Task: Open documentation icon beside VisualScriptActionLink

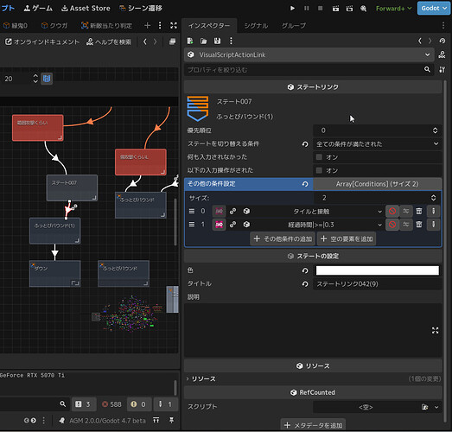Action: pos(442,54)
